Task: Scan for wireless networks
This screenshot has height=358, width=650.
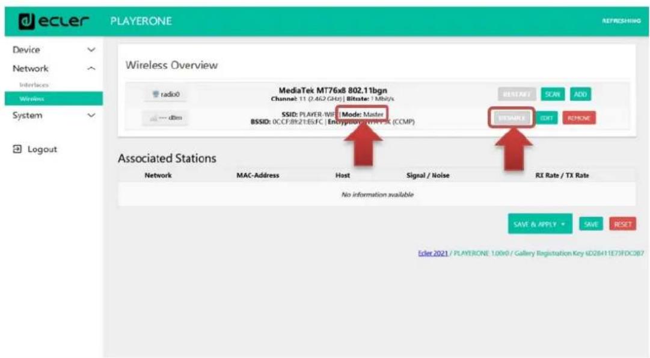Action: point(553,94)
